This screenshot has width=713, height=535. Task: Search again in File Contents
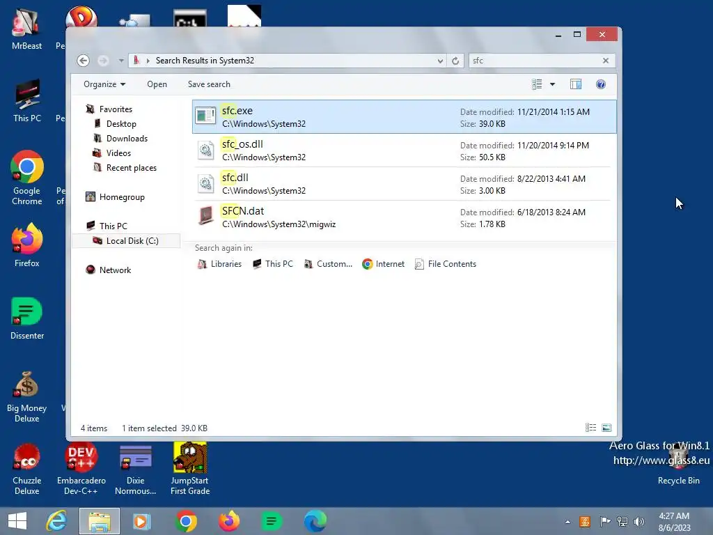[446, 264]
